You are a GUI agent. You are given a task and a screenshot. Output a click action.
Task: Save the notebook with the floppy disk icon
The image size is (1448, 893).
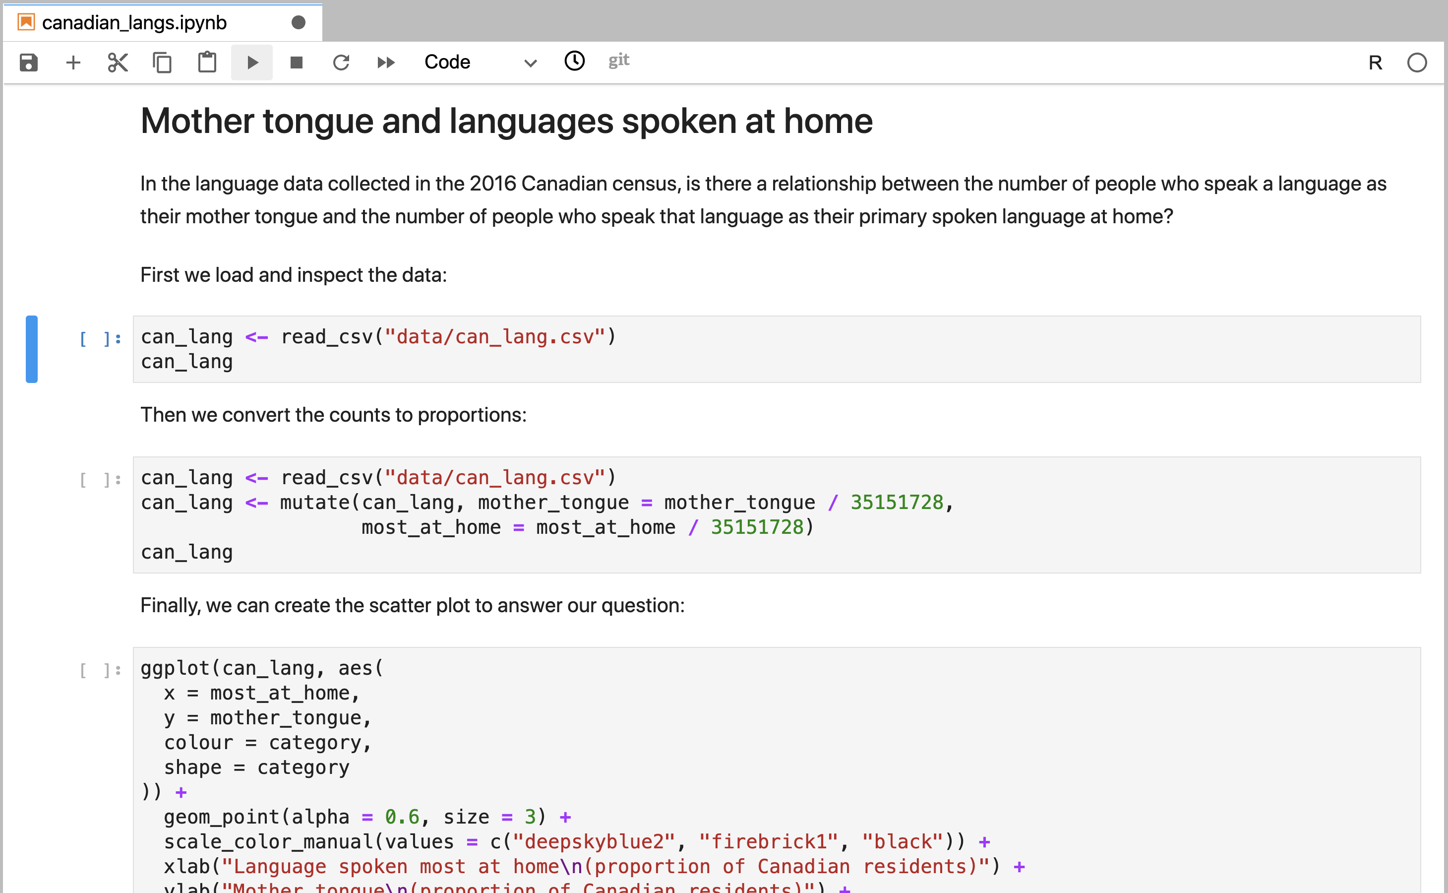(x=28, y=62)
